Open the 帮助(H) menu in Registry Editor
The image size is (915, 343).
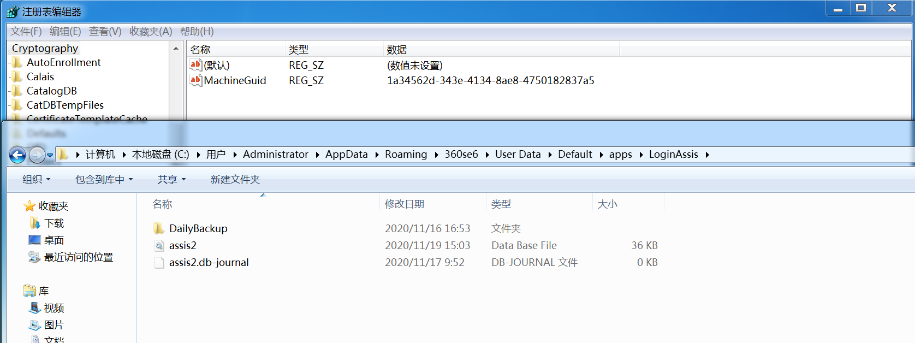pos(197,32)
